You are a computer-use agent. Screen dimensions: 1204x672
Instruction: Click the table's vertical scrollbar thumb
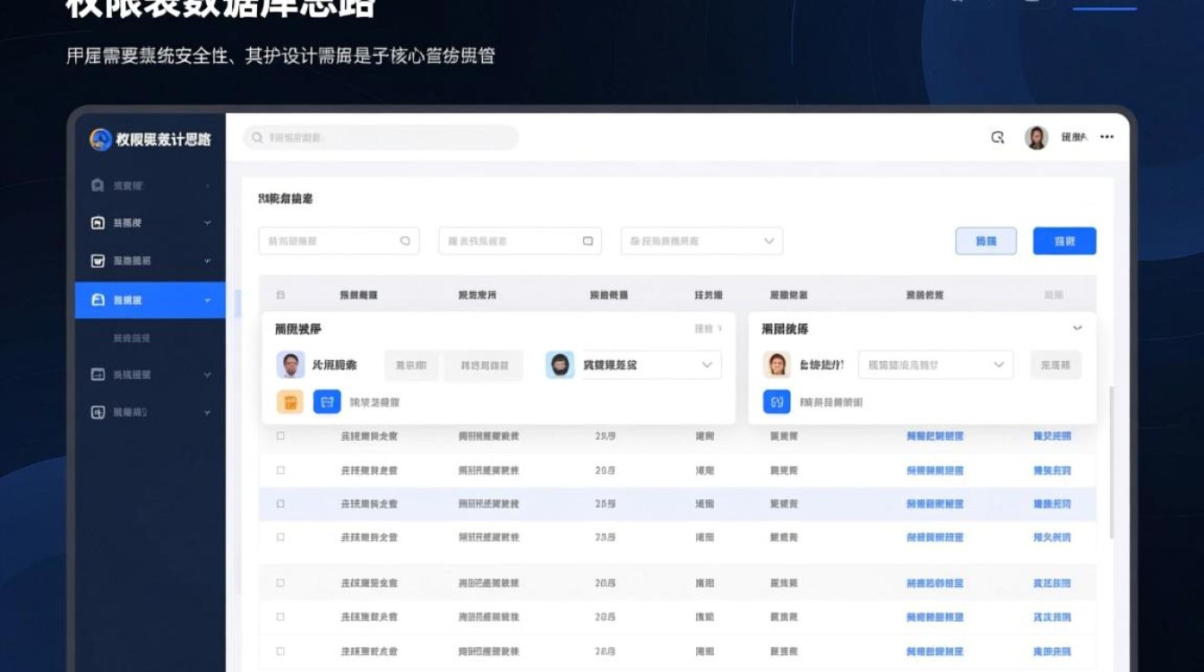pos(1112,461)
